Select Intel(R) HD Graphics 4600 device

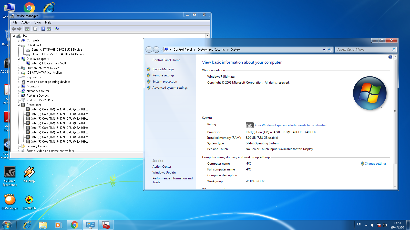[48, 63]
